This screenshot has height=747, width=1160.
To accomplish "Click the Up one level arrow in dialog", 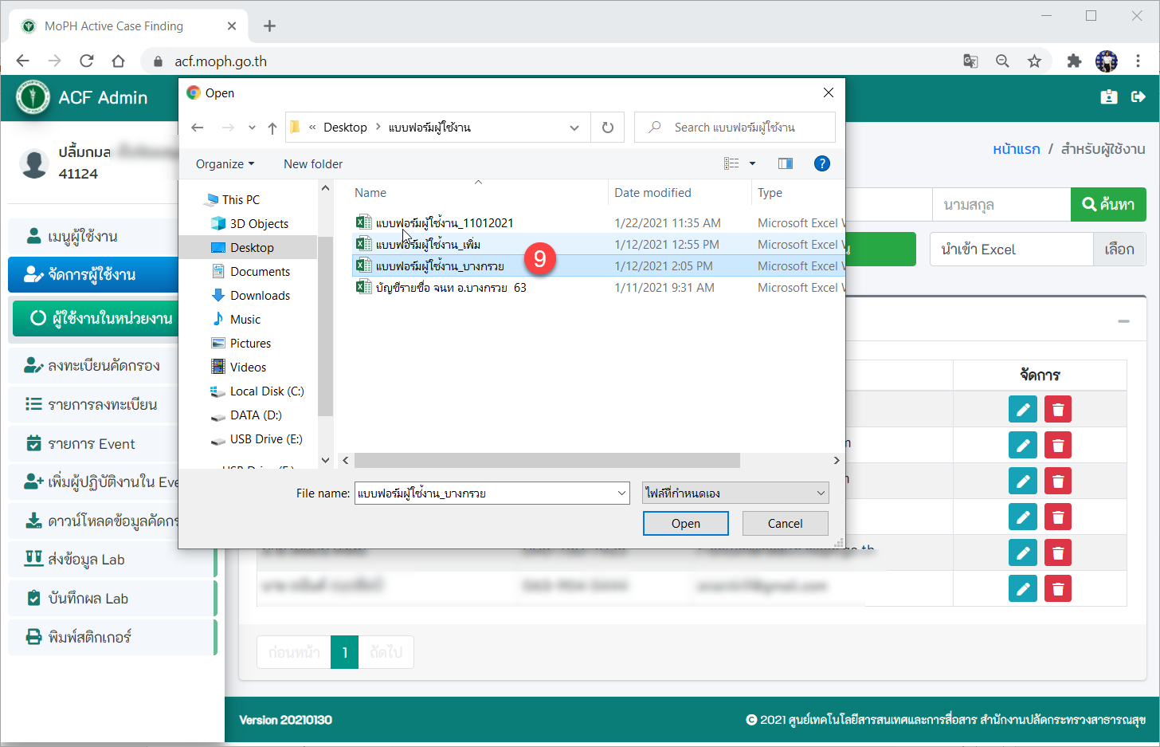I will [x=272, y=128].
